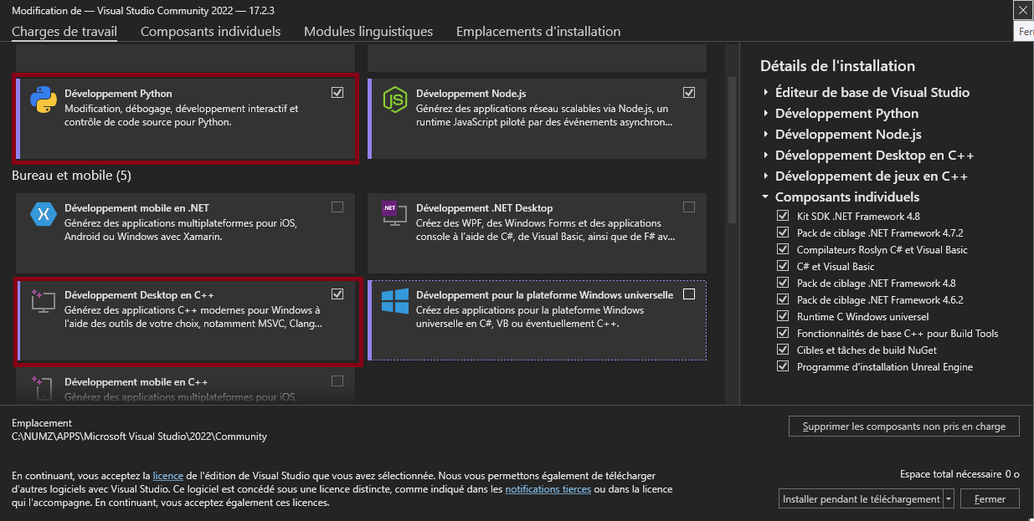The height and width of the screenshot is (521, 1034).
Task: Open the Modules linguistiques tab
Action: (368, 32)
